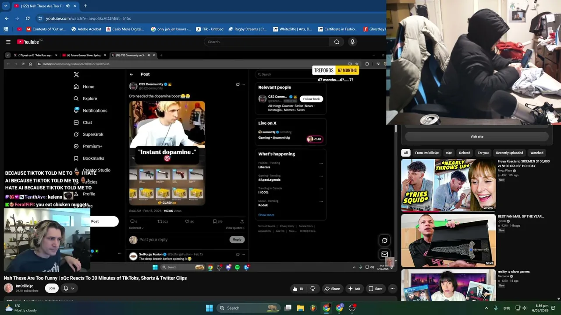Click the Ask button

click(x=354, y=289)
